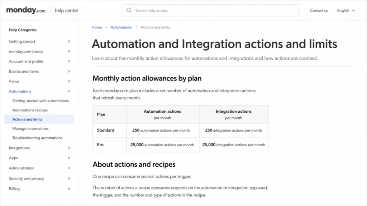Click 25,000 integration actions per month cell
367x206 pixels.
coord(234,145)
